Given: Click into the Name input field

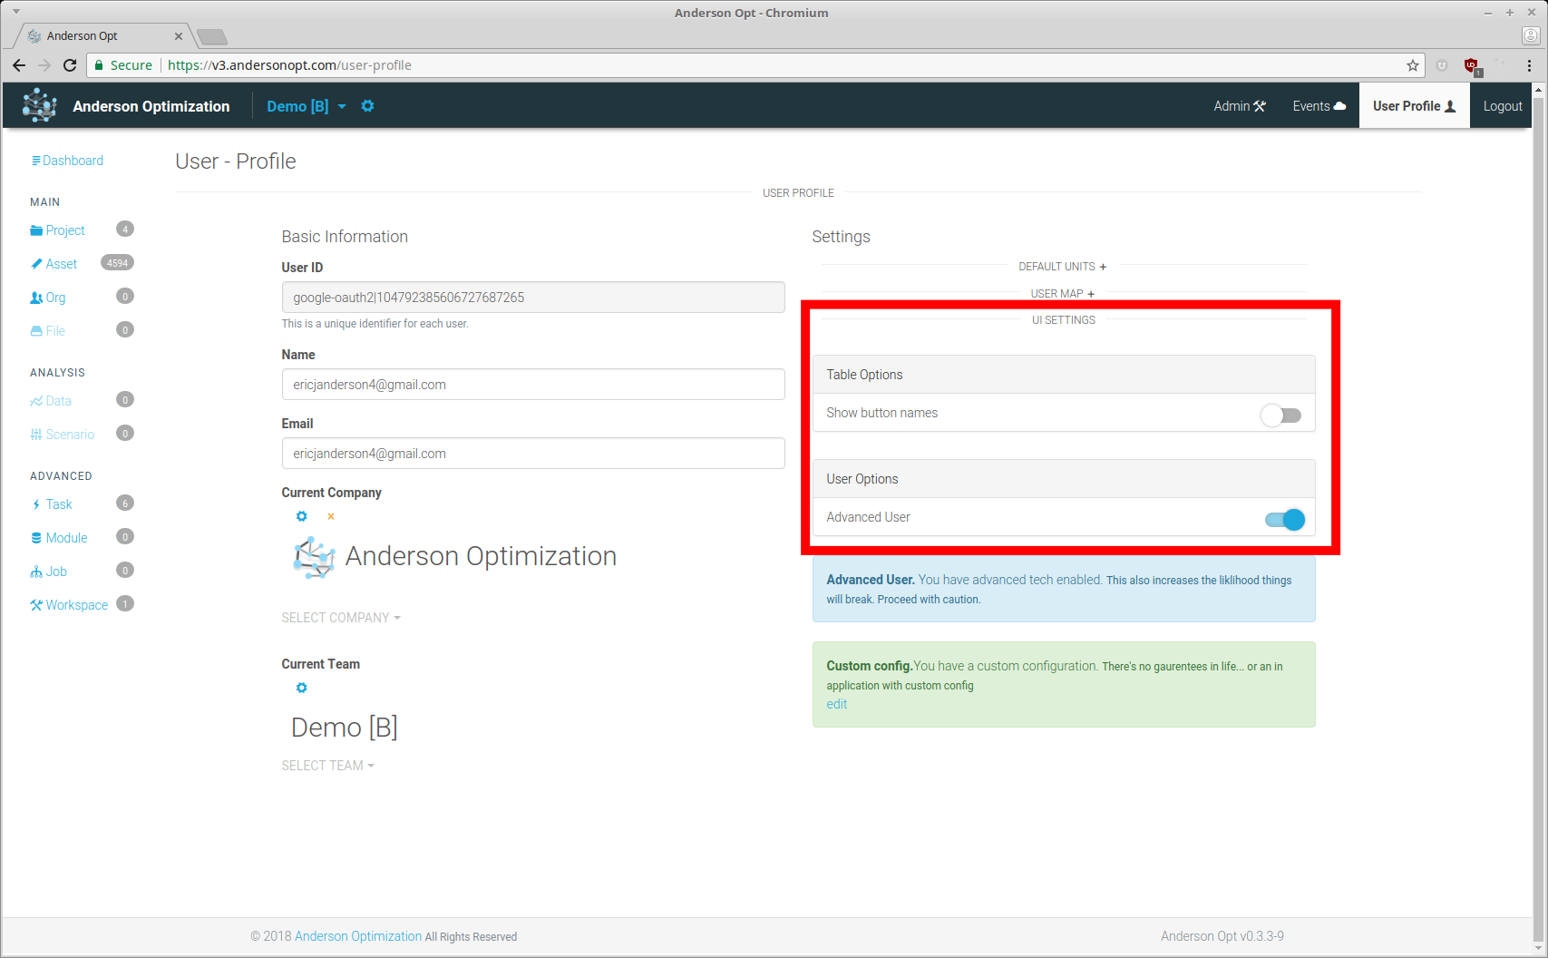Looking at the screenshot, I should pyautogui.click(x=533, y=385).
